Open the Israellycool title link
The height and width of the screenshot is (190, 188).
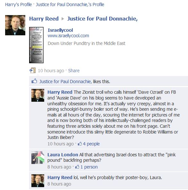click(60, 30)
